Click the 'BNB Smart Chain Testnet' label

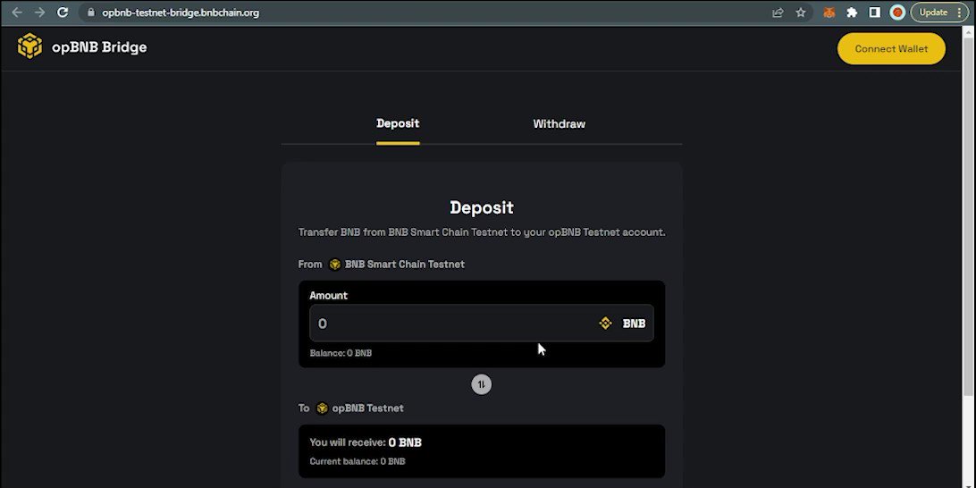405,265
